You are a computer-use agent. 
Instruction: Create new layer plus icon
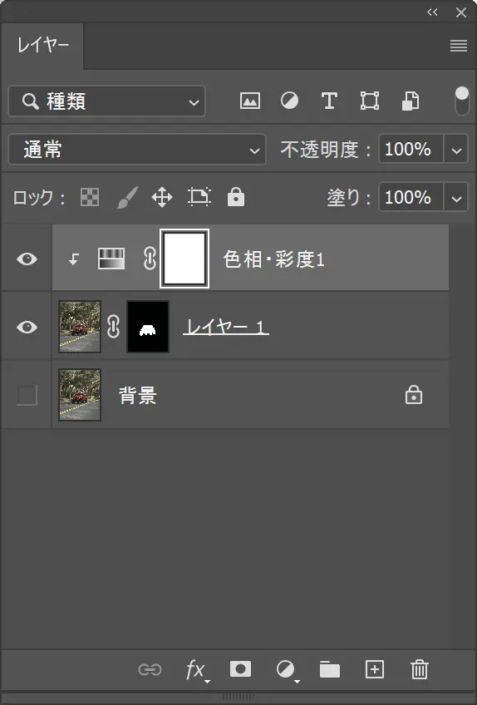click(x=375, y=669)
